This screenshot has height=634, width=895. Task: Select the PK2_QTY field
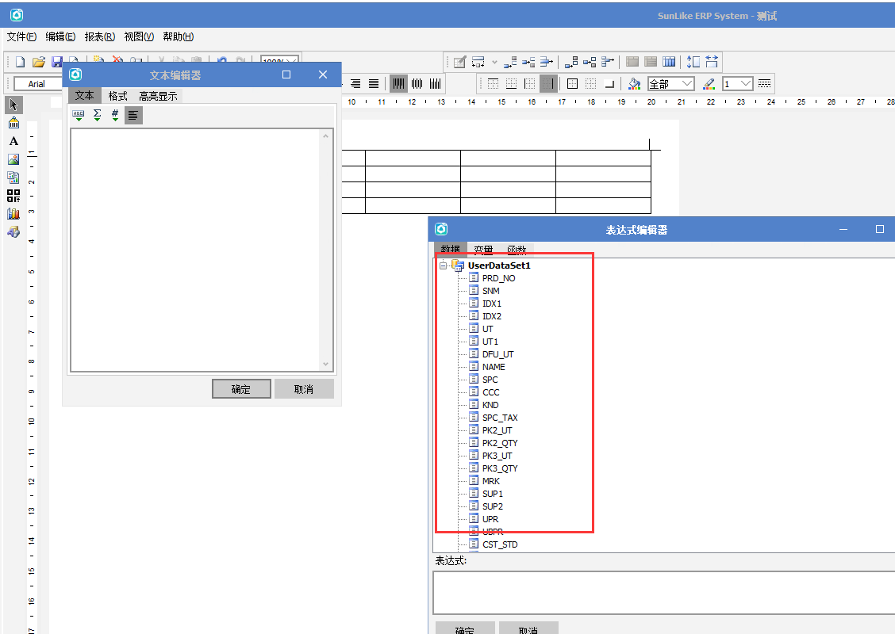coord(499,443)
